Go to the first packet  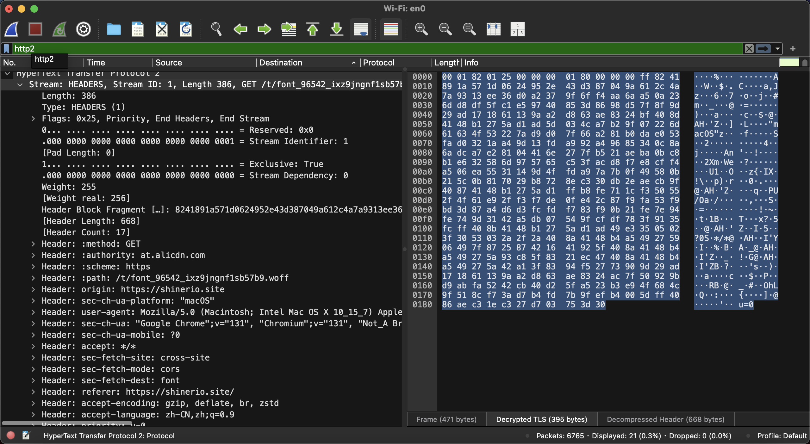[x=313, y=29]
